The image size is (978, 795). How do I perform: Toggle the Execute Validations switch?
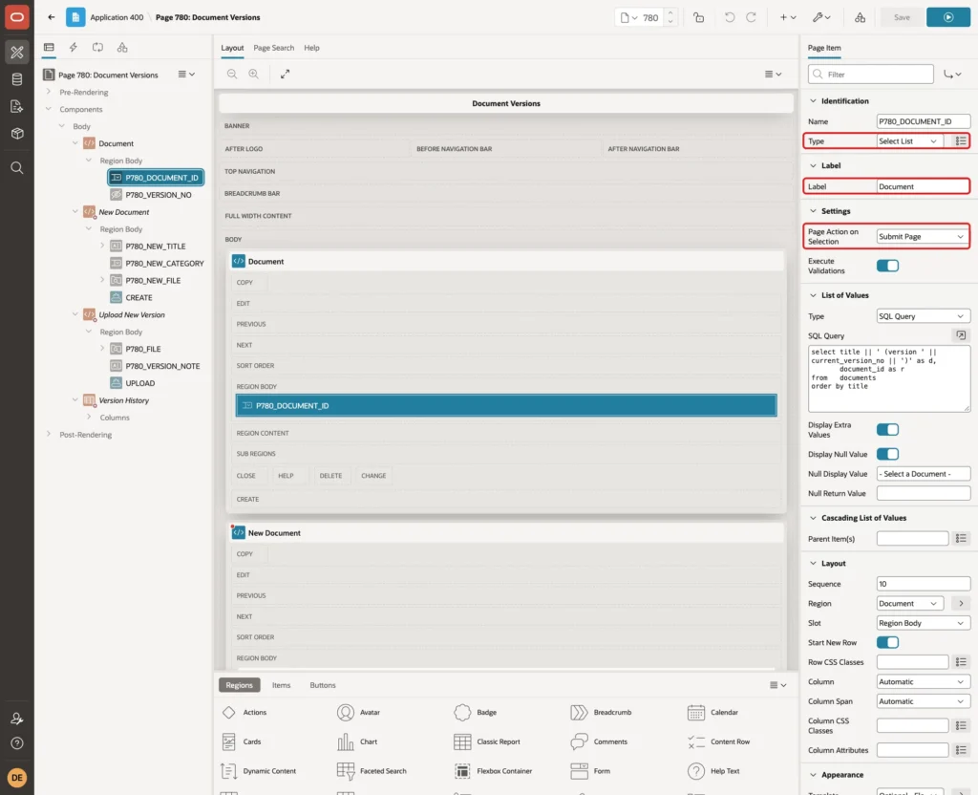pyautogui.click(x=887, y=266)
